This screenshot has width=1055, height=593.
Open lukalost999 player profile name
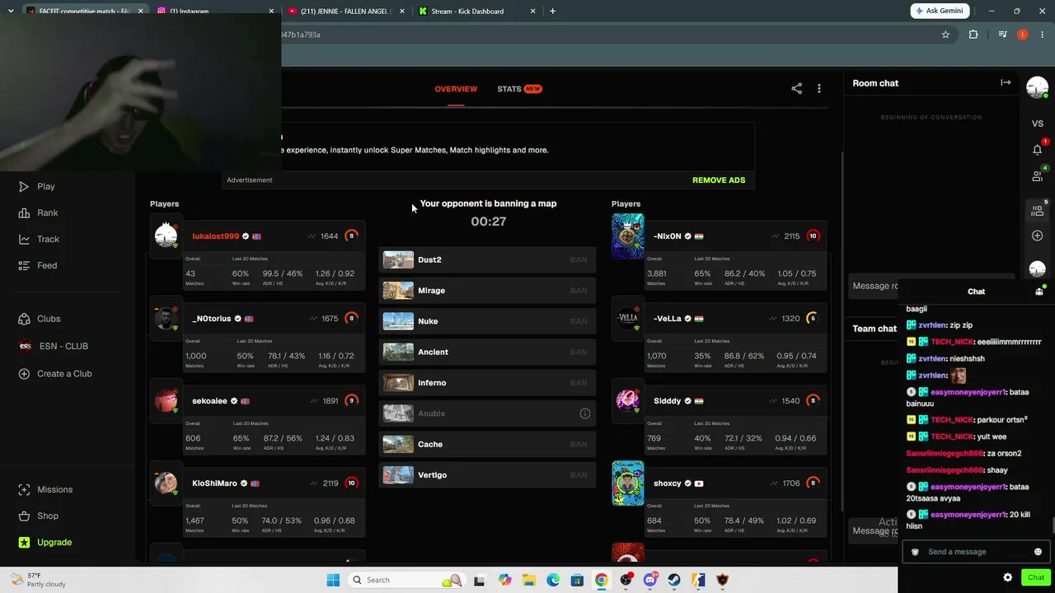point(216,236)
